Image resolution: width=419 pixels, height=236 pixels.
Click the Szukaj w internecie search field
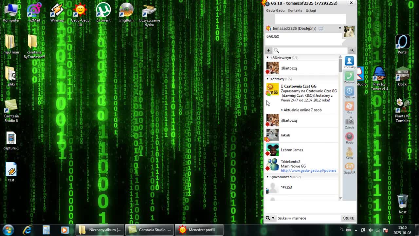point(308,218)
